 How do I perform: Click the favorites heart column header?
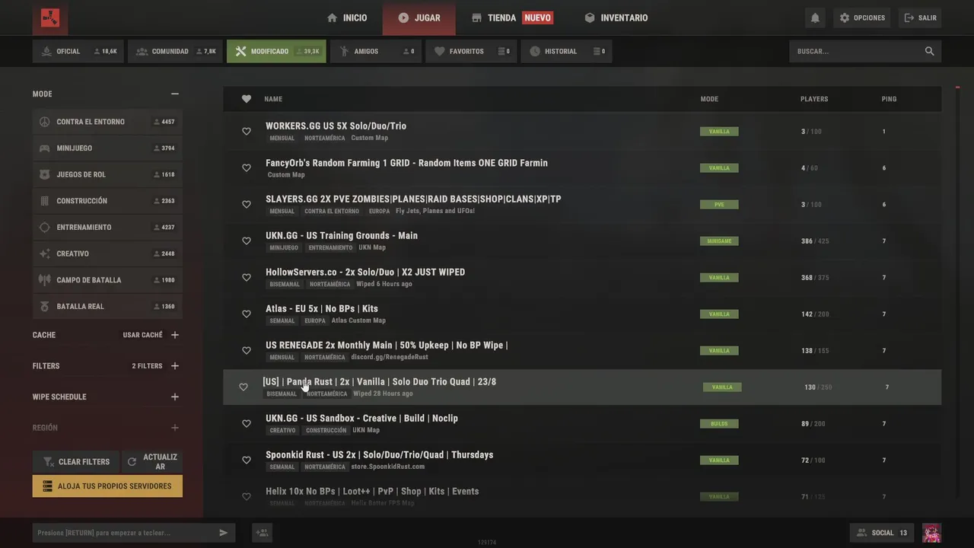coord(247,99)
